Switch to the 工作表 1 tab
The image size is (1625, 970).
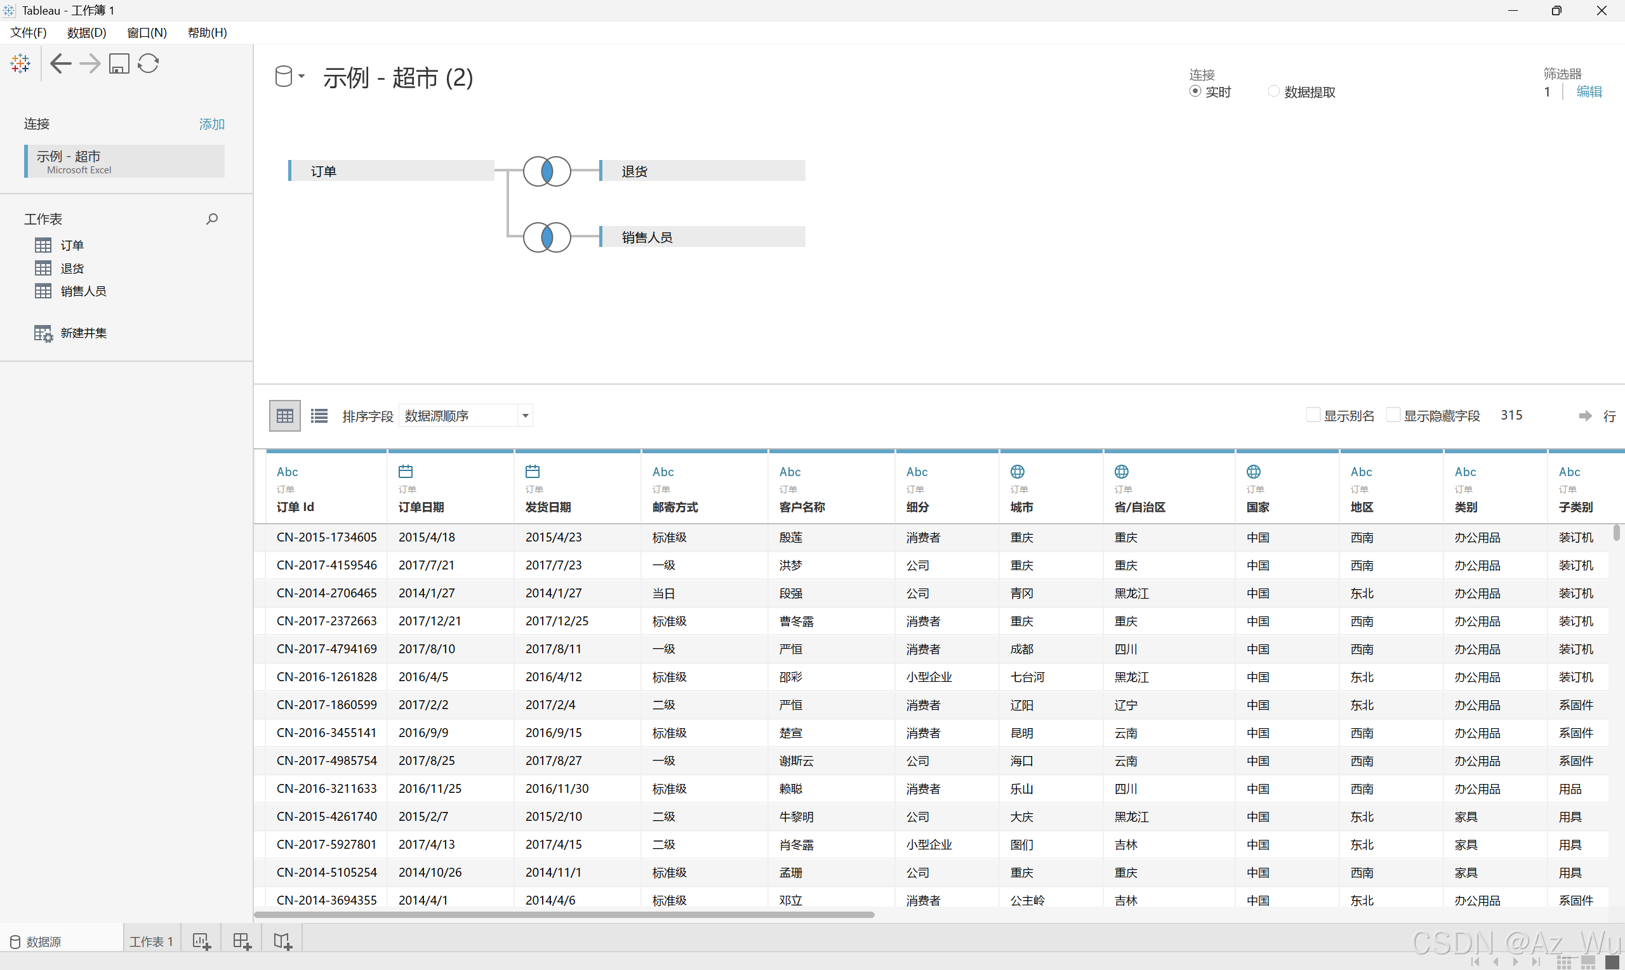pos(151,941)
